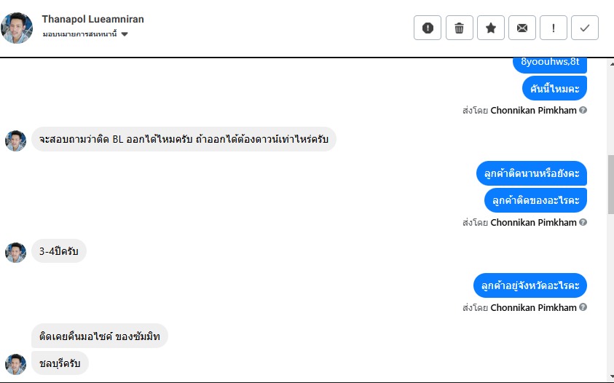Click the chat scrollbar thumb
Screen dimensions: 614x383
coord(610,183)
